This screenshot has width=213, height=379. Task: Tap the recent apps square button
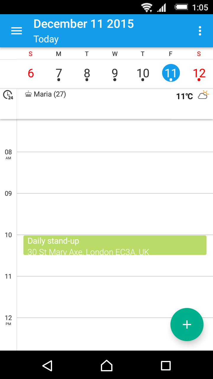(166, 366)
